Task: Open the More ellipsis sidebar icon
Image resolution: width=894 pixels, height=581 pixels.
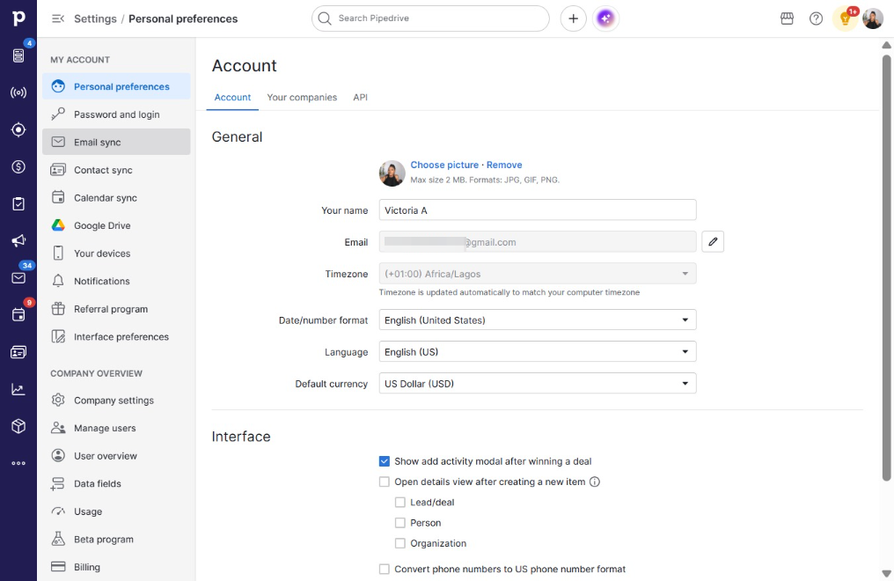Action: 18,463
